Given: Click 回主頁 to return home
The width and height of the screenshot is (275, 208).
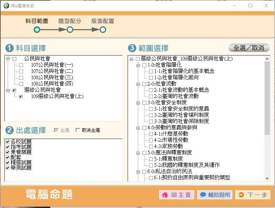Looking at the screenshot, I should [x=177, y=195].
